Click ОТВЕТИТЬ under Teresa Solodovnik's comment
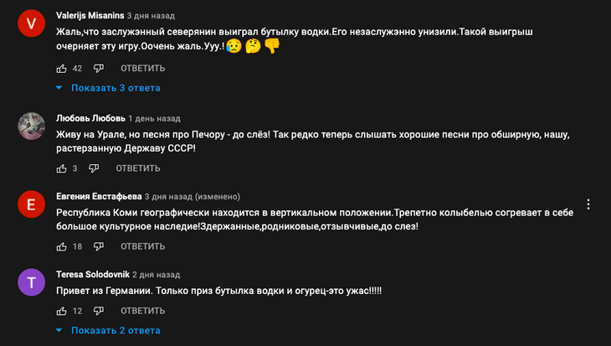Screen dimensions: 611x346 143,311
